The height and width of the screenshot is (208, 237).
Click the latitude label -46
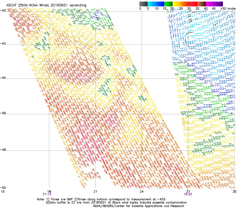[3, 113]
